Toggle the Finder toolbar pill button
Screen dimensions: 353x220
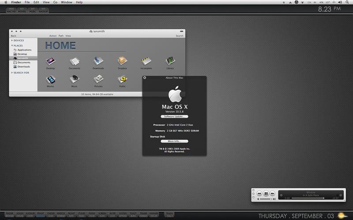tap(181, 31)
